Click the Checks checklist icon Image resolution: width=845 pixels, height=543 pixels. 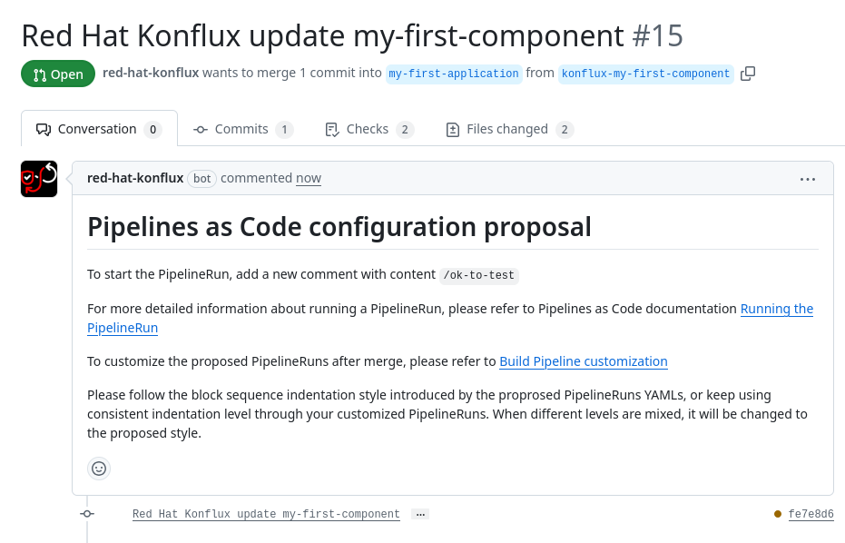click(332, 129)
